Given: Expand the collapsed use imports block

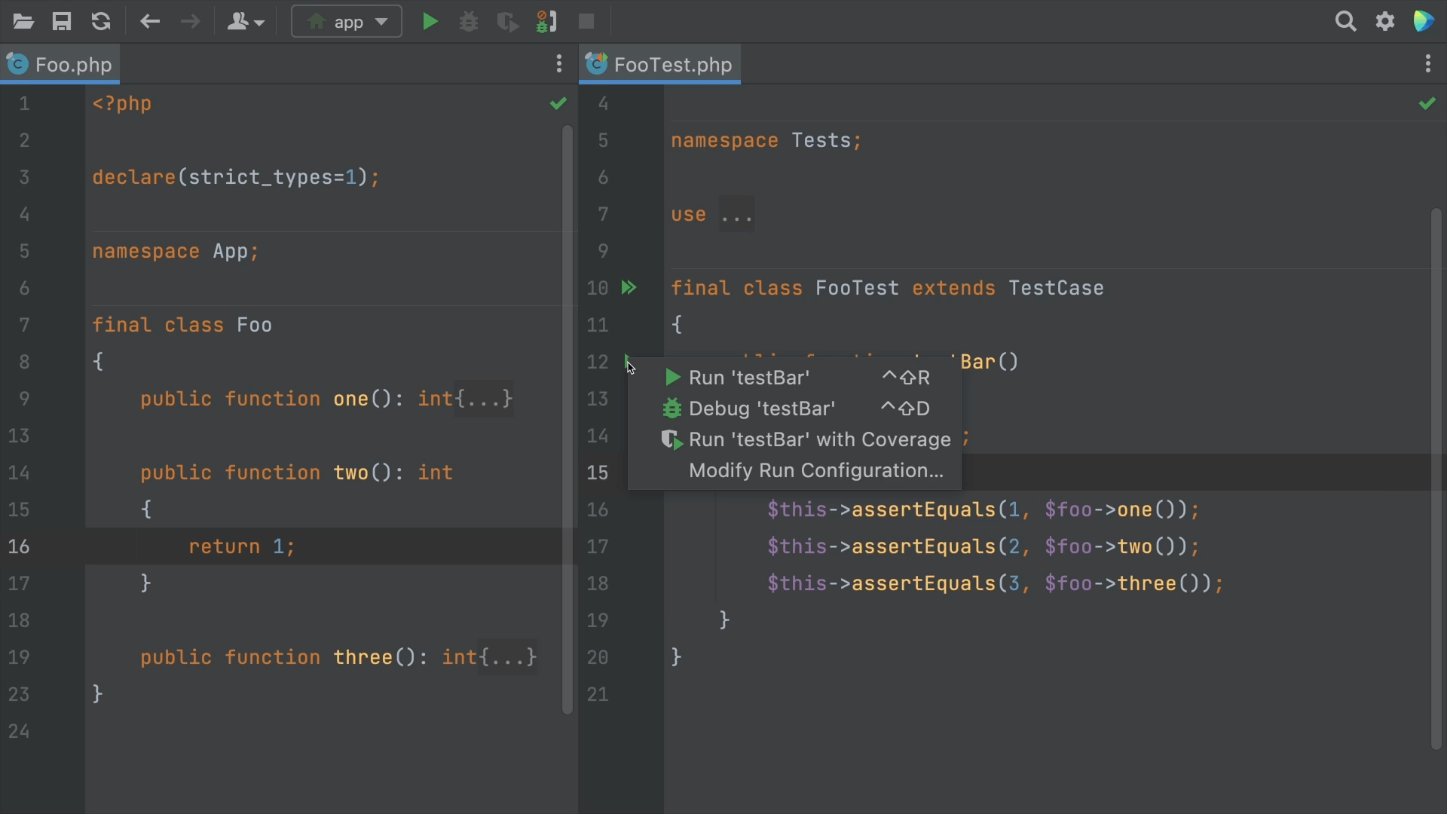Looking at the screenshot, I should coord(736,216).
